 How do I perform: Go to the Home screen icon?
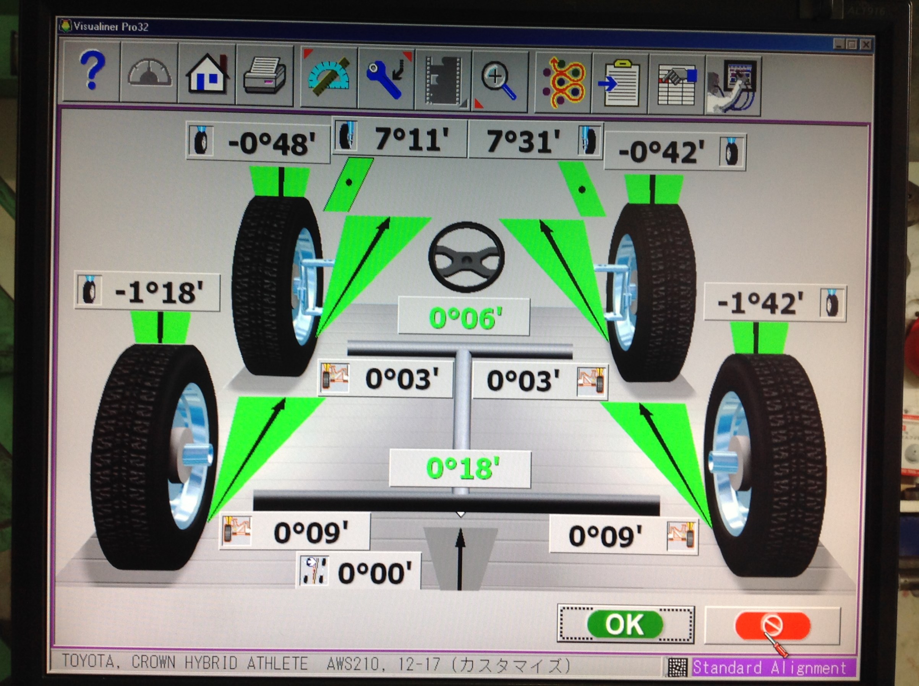pos(207,74)
